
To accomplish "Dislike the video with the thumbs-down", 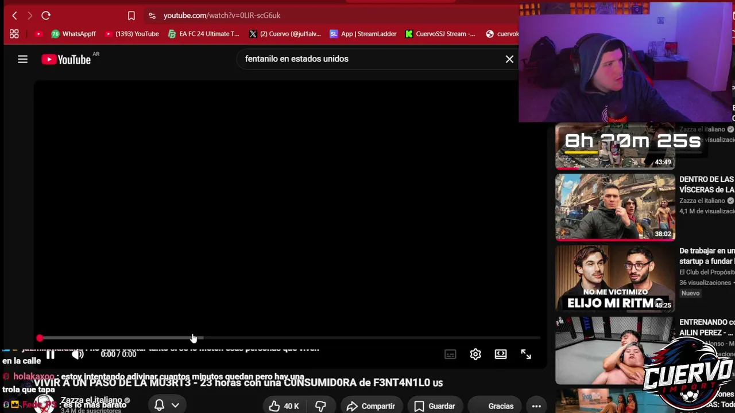I will tap(320, 406).
